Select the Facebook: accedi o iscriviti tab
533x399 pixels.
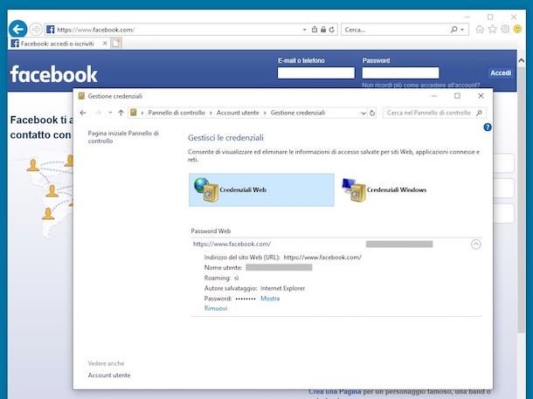(57, 44)
